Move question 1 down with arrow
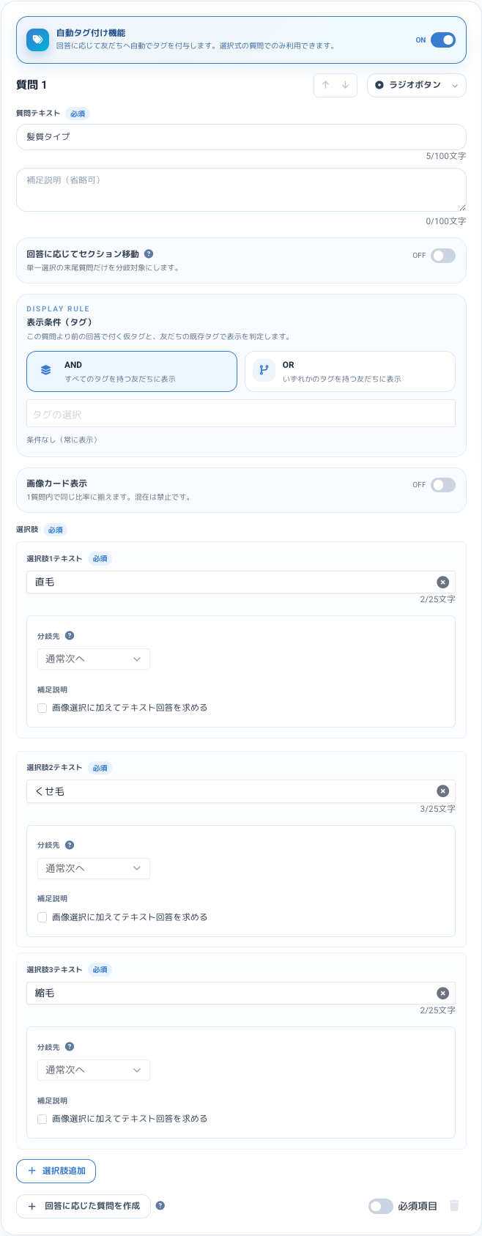Screen dimensions: 482x1236 tap(345, 85)
